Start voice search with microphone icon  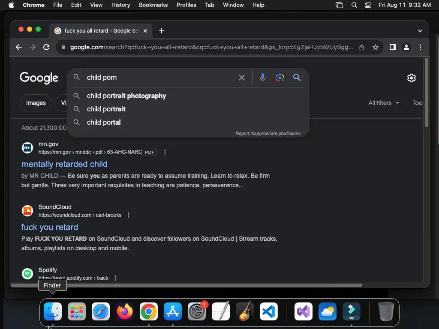(263, 78)
